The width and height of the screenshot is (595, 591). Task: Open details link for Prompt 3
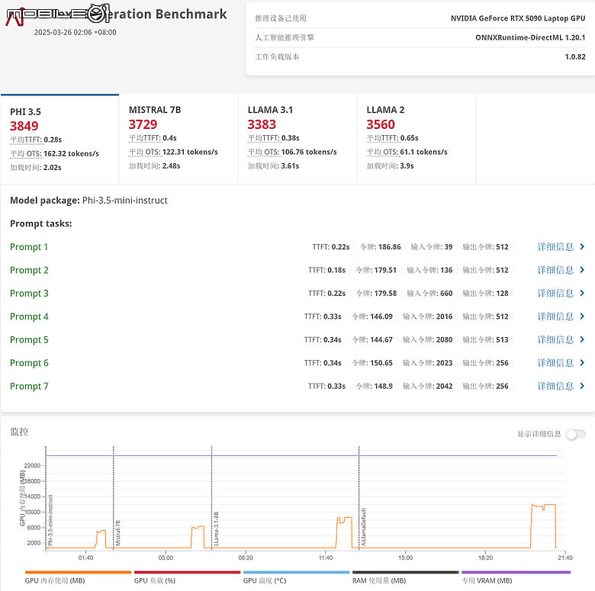tap(555, 294)
